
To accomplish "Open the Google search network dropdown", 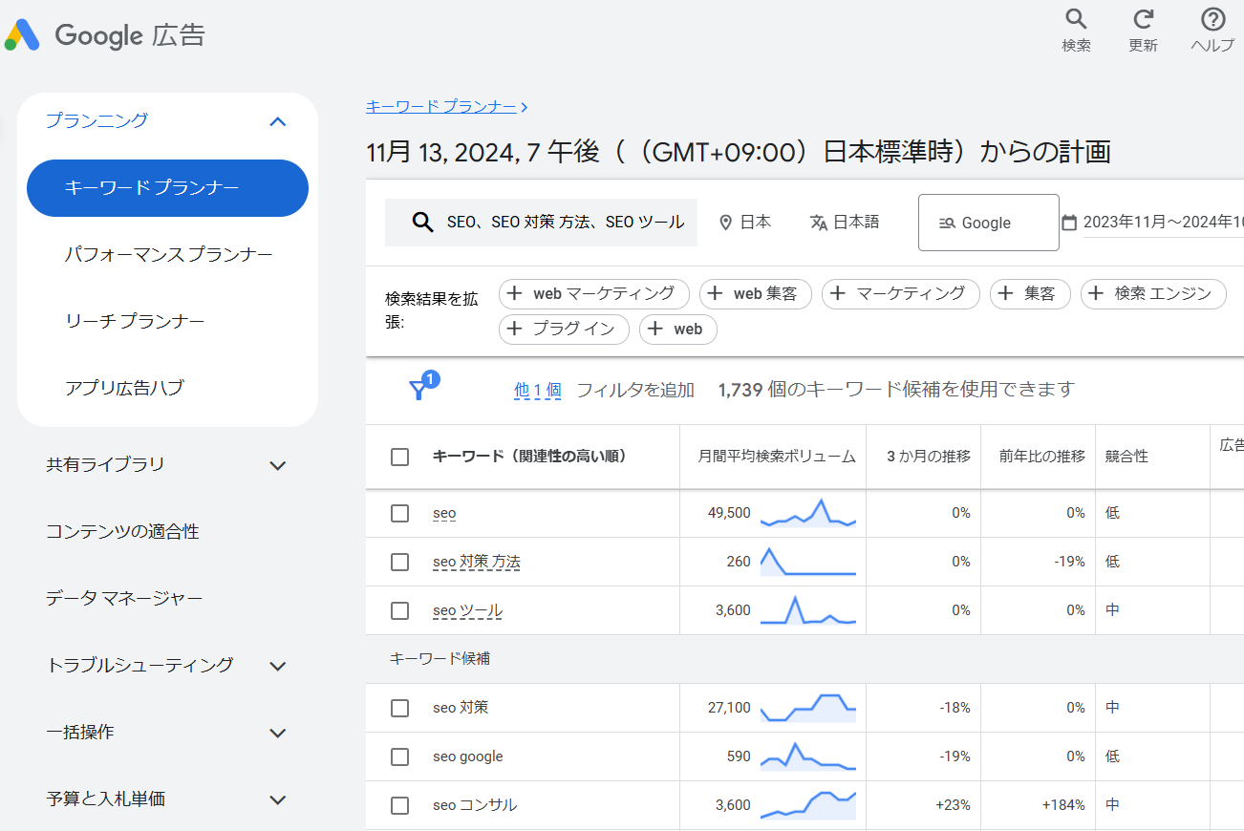I will [989, 223].
